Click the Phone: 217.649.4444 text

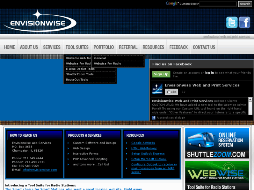click(x=27, y=158)
